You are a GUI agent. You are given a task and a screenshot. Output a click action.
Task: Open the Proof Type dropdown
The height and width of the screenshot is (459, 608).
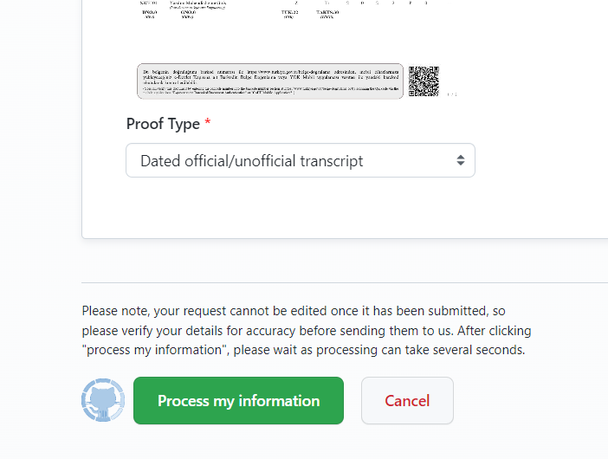[300, 160]
